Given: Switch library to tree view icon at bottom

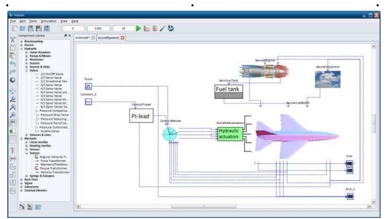Looking at the screenshot, I should 22,207.
